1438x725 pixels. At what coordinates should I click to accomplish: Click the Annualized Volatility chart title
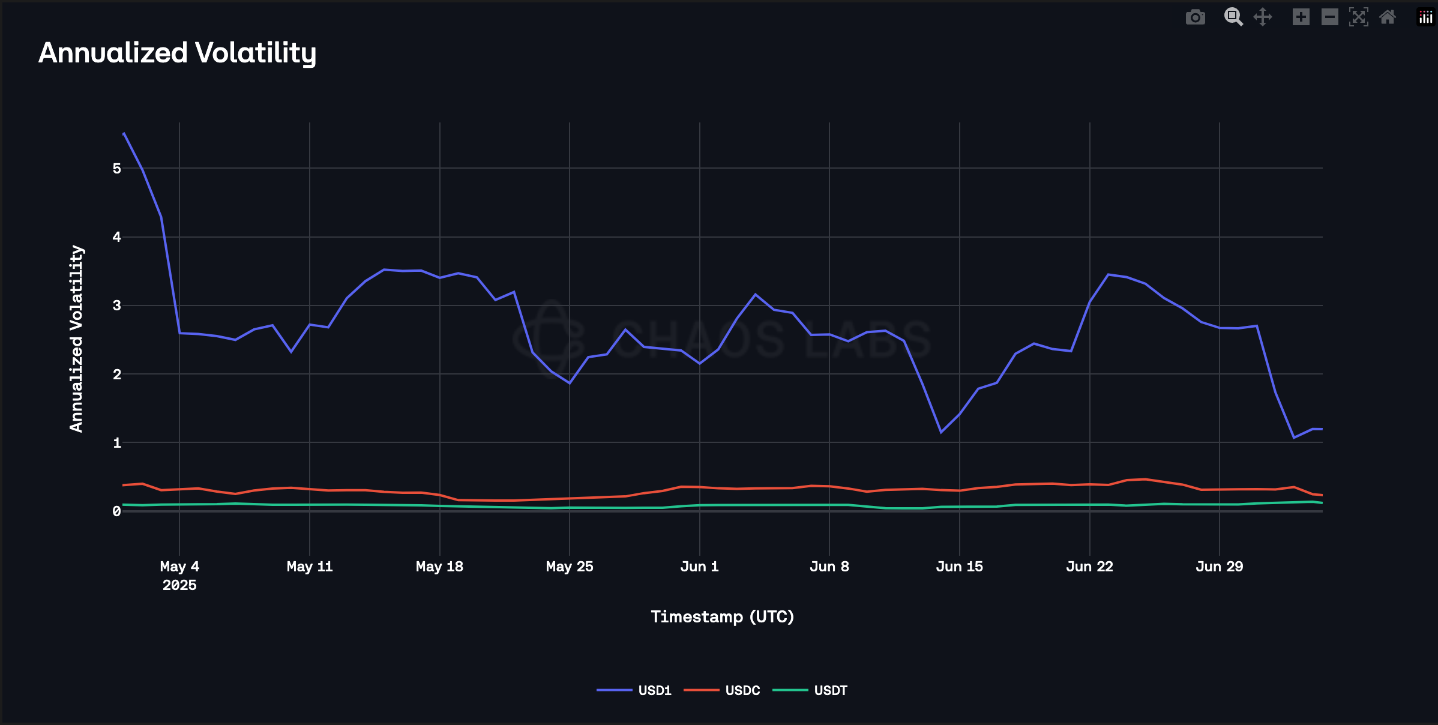[177, 53]
